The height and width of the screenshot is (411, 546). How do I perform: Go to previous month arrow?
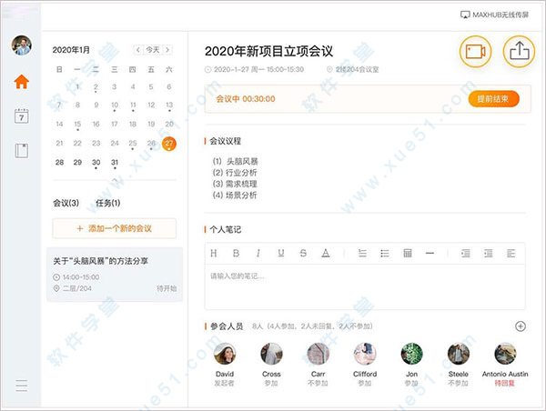138,50
